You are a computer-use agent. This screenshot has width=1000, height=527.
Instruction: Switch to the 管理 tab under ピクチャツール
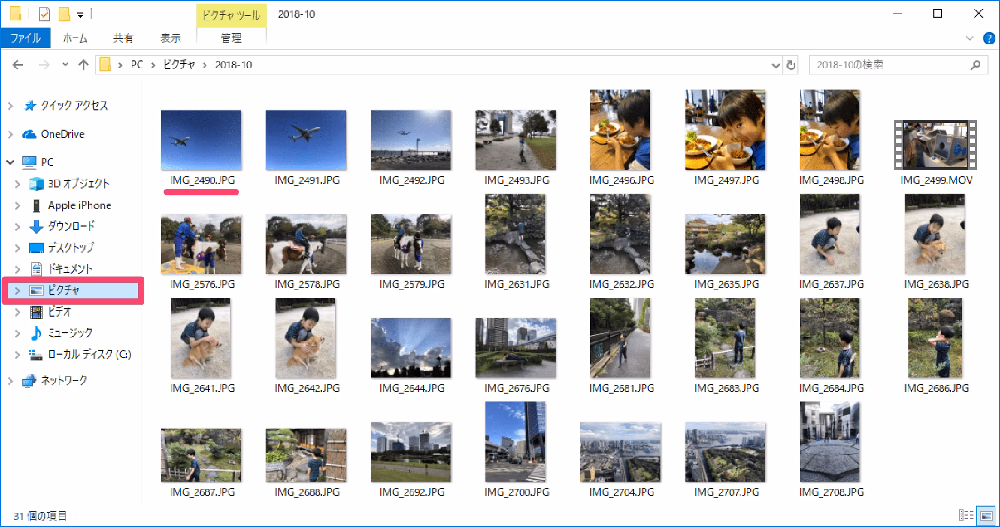tap(231, 37)
